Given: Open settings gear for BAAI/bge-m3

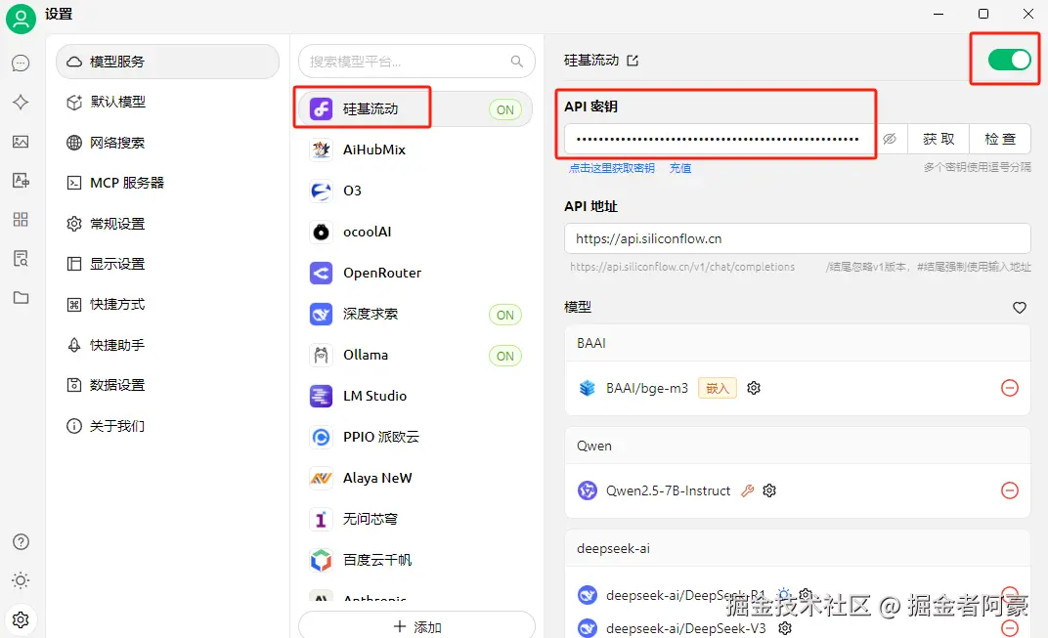Looking at the screenshot, I should (754, 388).
